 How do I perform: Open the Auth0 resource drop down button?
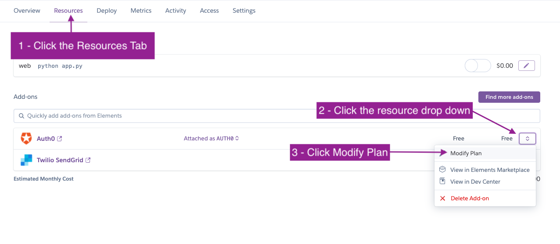527,139
